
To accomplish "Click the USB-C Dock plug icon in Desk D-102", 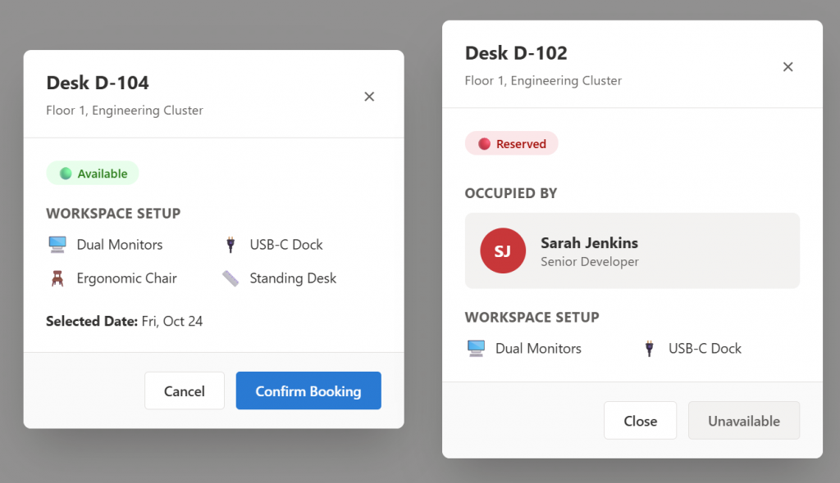I will 650,349.
